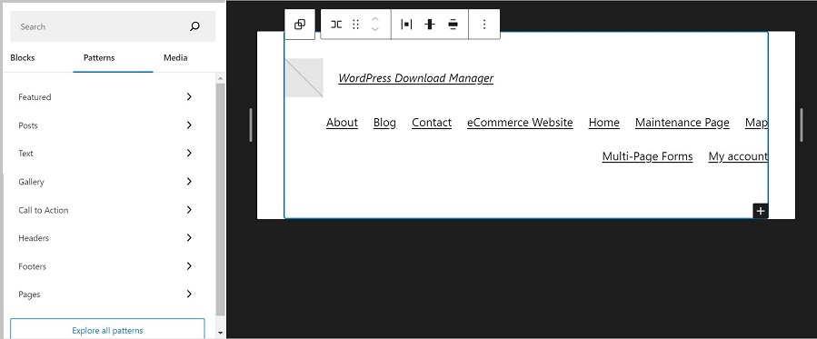The width and height of the screenshot is (817, 339).
Task: Click the Row block type icon
Action: [336, 25]
